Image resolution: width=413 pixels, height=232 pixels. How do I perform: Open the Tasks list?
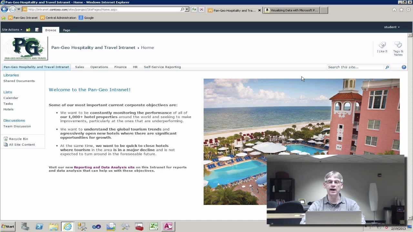click(x=8, y=104)
